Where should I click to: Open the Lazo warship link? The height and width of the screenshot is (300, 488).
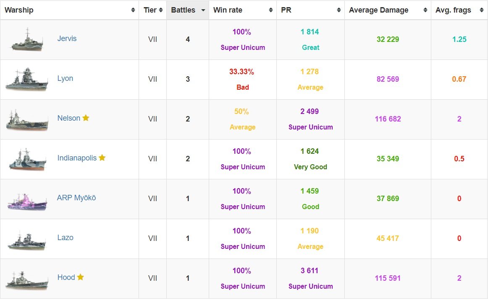click(66, 238)
